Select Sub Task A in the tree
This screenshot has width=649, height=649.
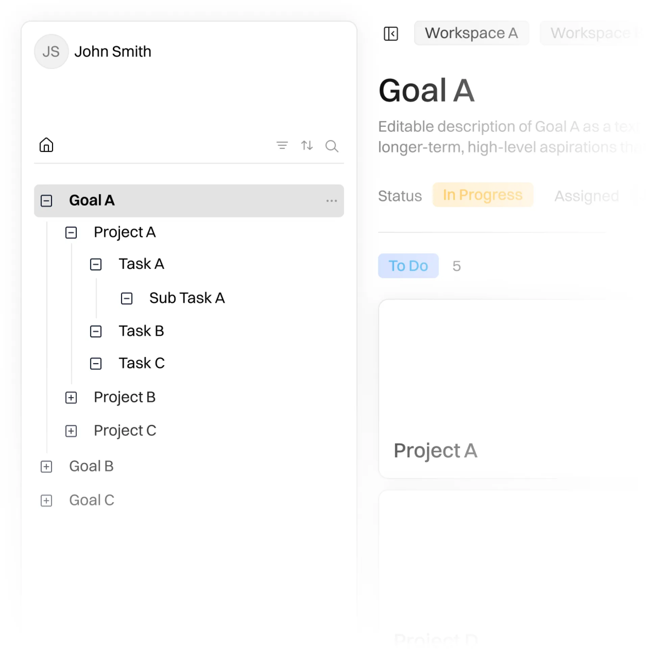pos(187,298)
